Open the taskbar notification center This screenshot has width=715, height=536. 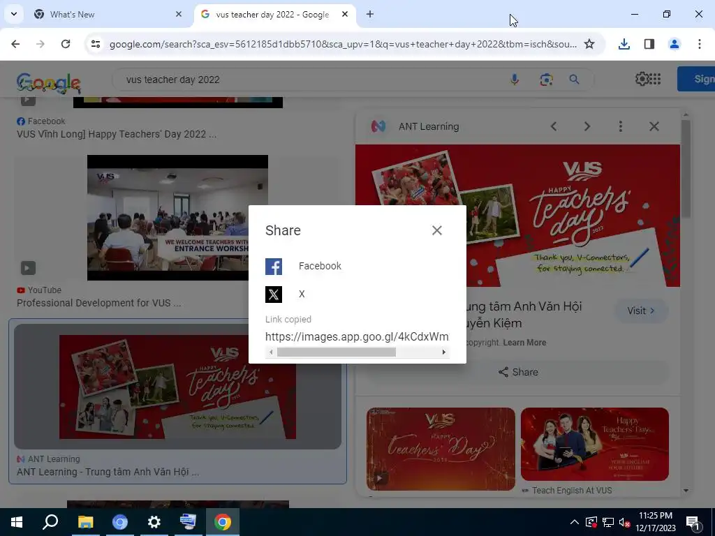click(x=693, y=523)
